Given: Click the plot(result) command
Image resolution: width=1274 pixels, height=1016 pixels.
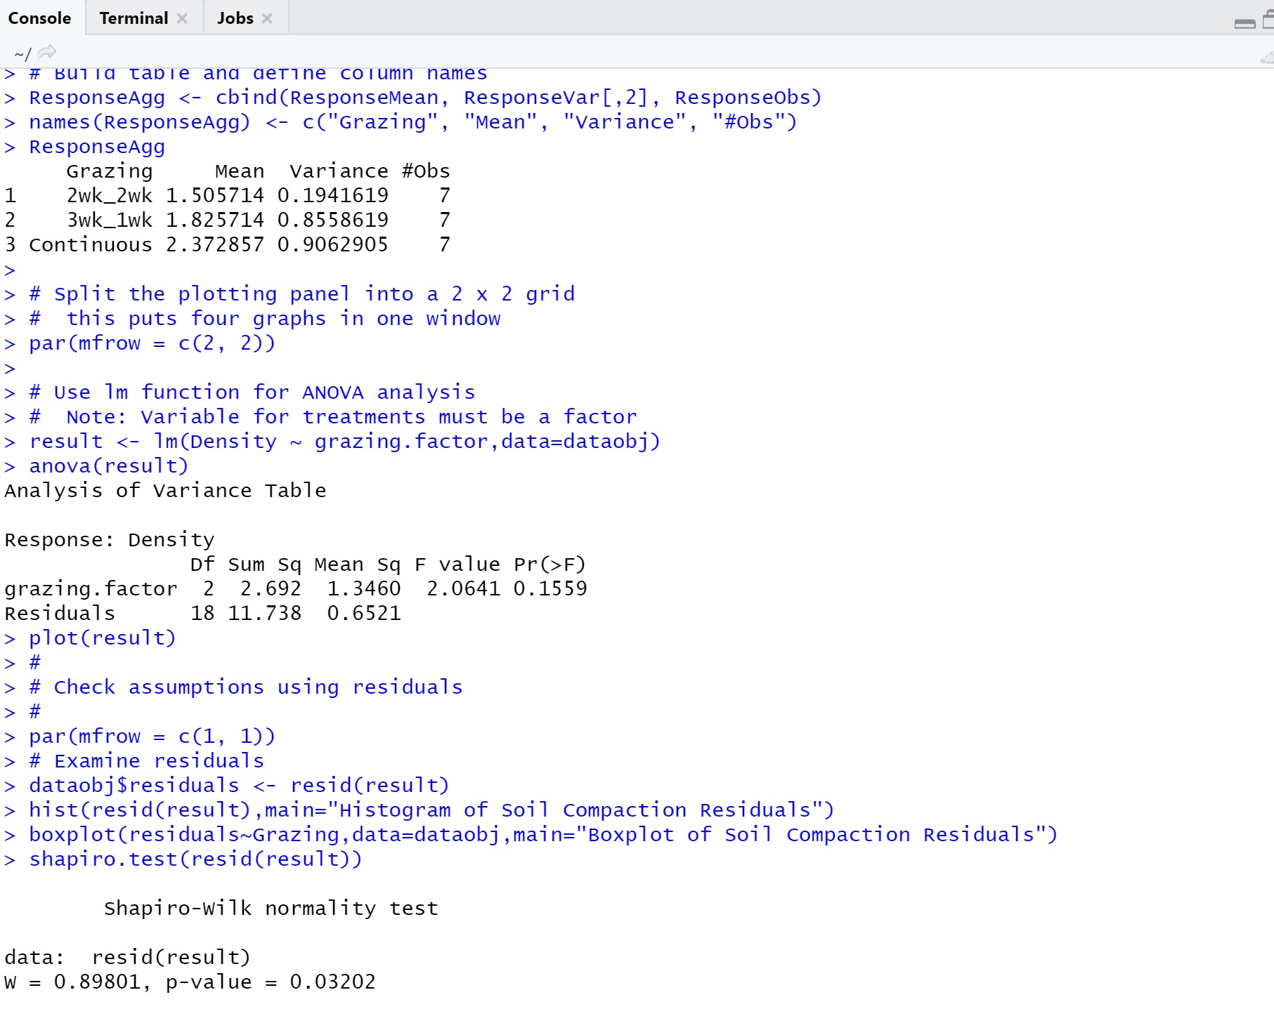Looking at the screenshot, I should tap(102, 638).
